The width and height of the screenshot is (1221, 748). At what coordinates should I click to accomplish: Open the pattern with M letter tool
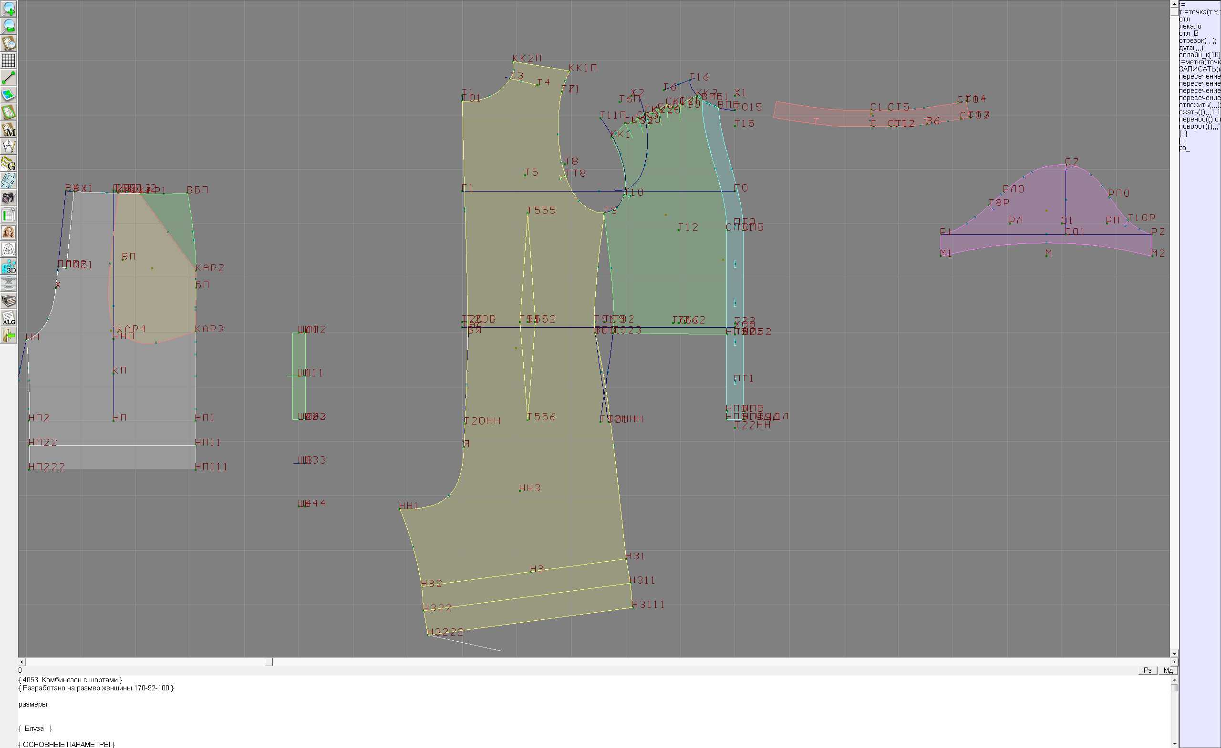(9, 129)
